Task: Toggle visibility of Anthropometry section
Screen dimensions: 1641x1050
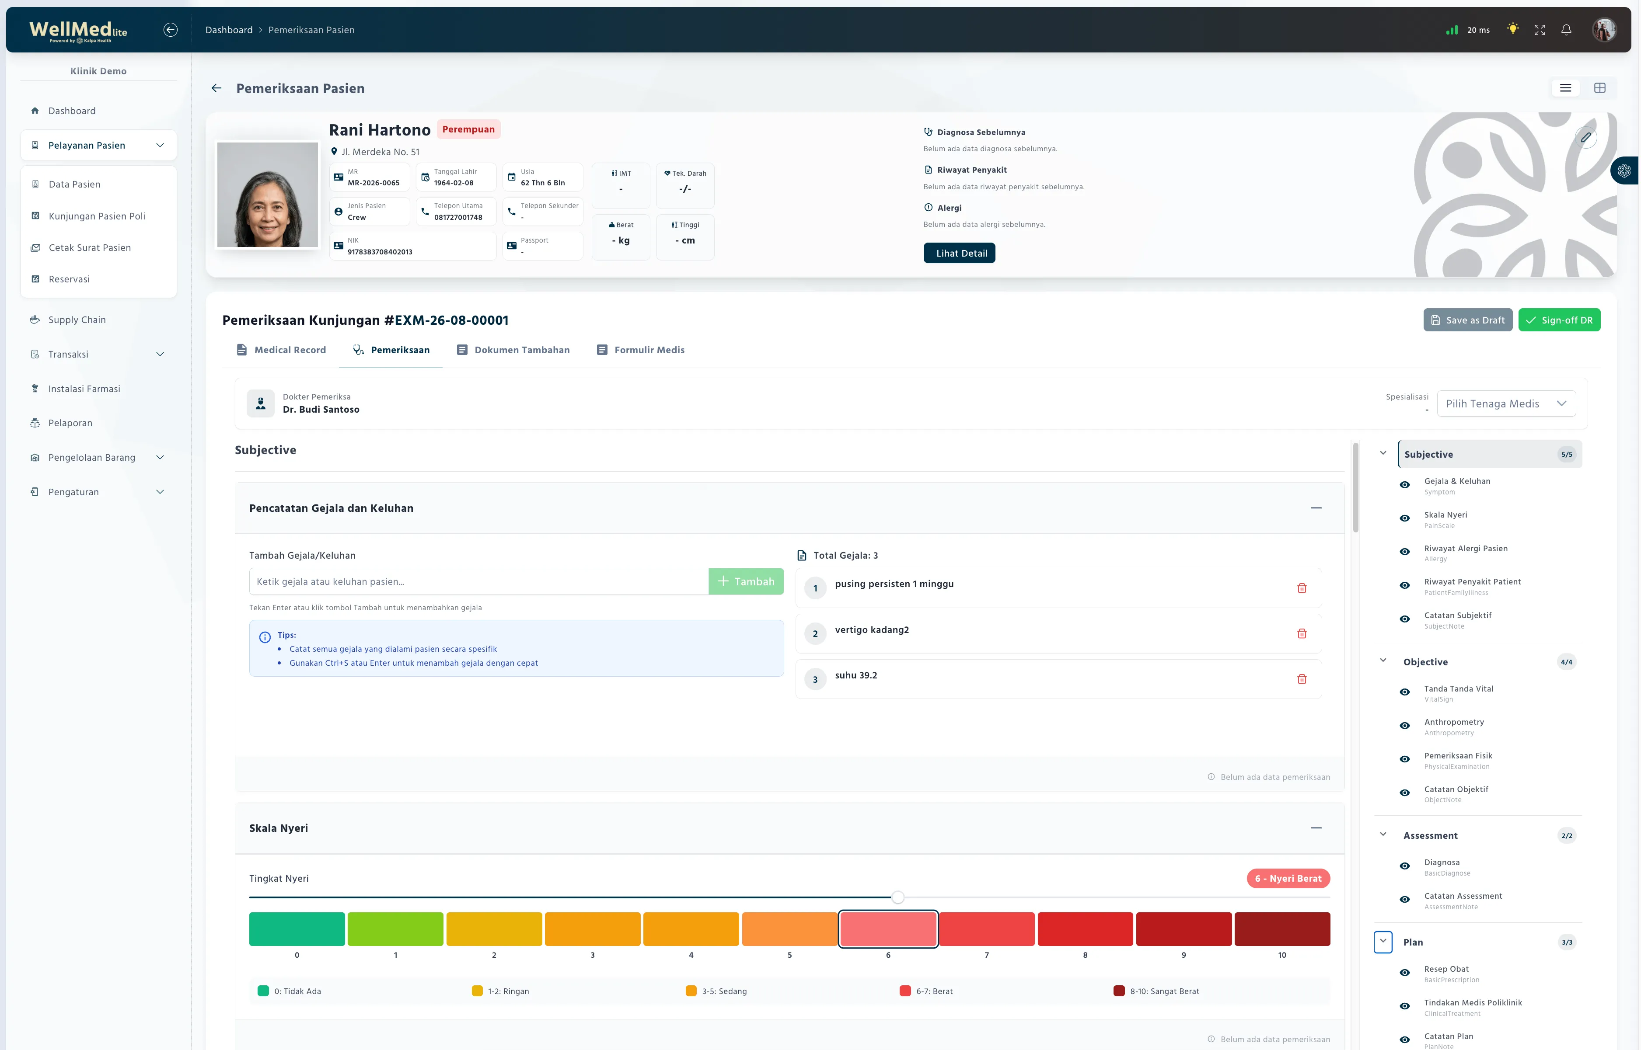Action: tap(1404, 726)
